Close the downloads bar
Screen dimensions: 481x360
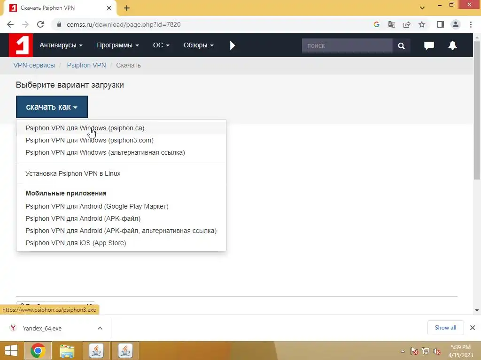click(x=473, y=328)
